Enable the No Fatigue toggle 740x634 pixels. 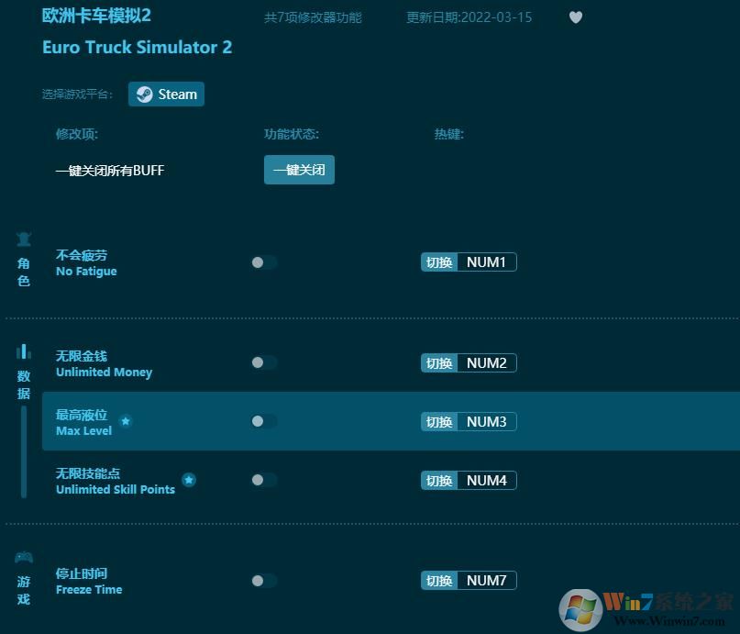point(263,261)
